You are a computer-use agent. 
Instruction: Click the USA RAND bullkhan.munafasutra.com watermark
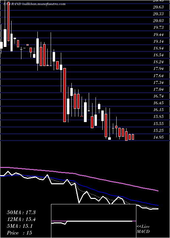(34, 4)
